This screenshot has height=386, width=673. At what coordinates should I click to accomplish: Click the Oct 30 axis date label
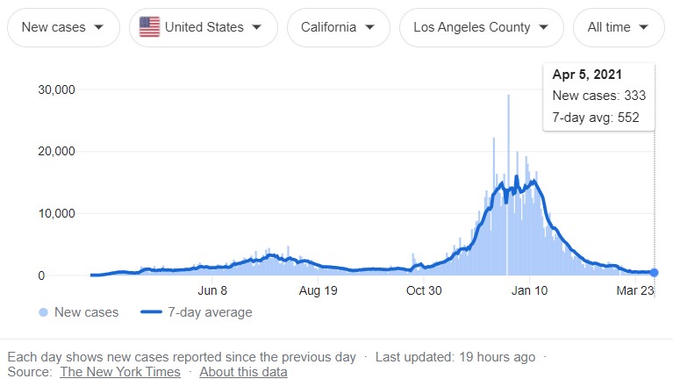tap(423, 290)
